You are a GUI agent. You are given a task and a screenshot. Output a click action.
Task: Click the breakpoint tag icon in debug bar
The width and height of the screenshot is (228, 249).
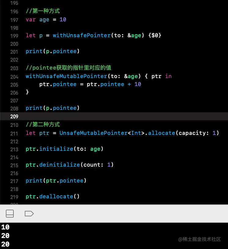[x=29, y=214]
